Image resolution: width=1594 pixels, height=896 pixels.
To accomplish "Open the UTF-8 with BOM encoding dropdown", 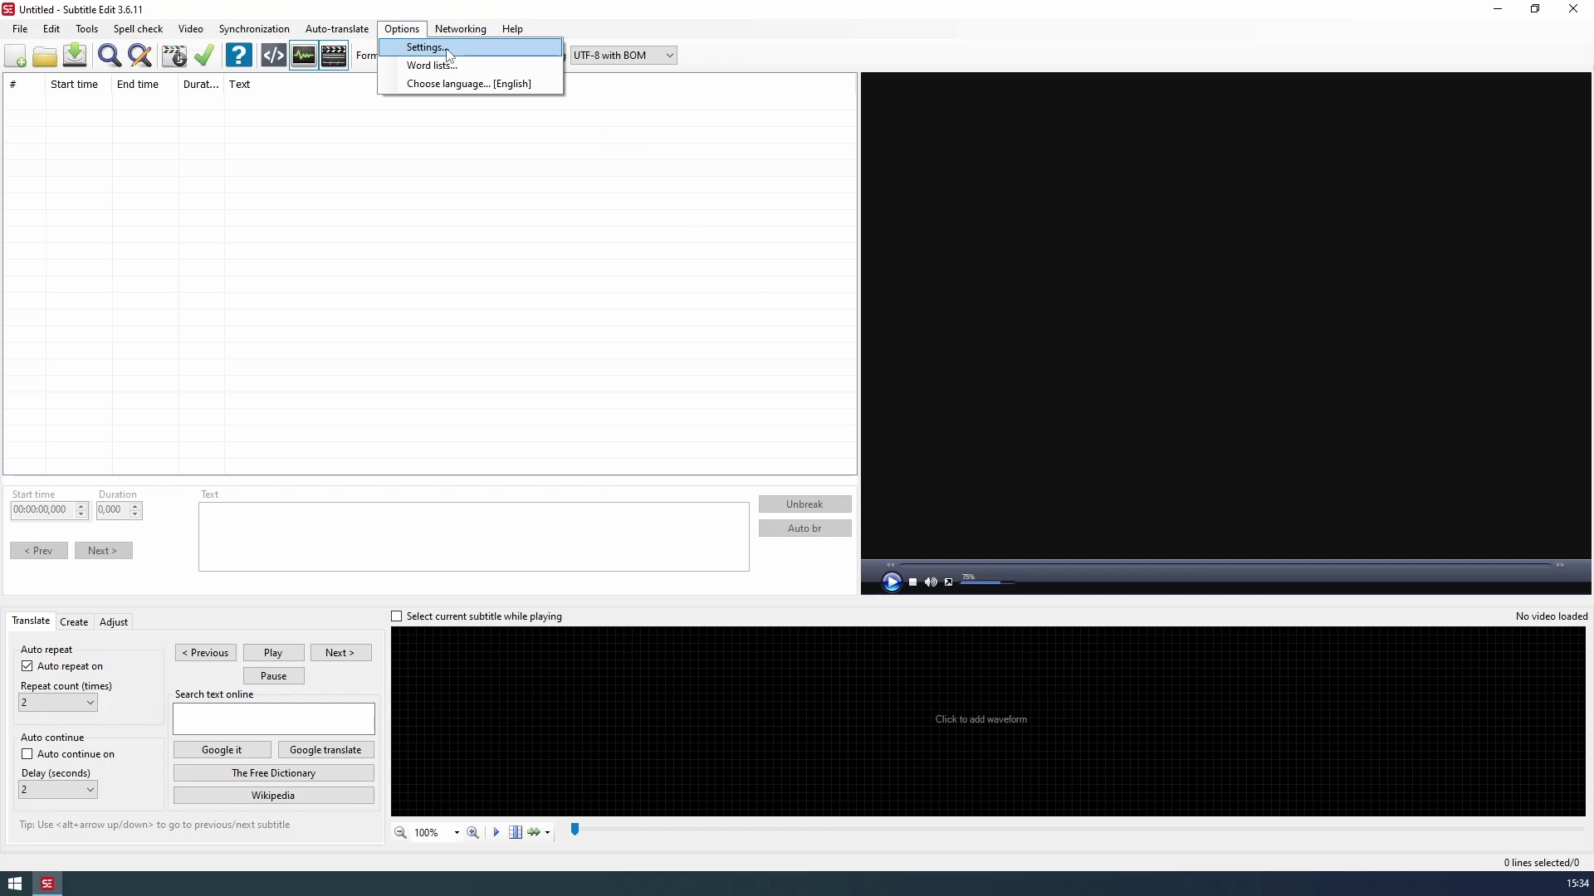I will tap(623, 56).
